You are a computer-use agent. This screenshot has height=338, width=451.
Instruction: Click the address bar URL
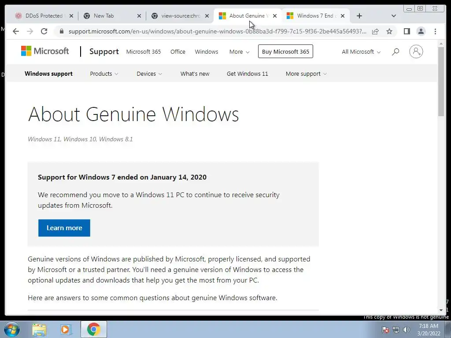(218, 31)
